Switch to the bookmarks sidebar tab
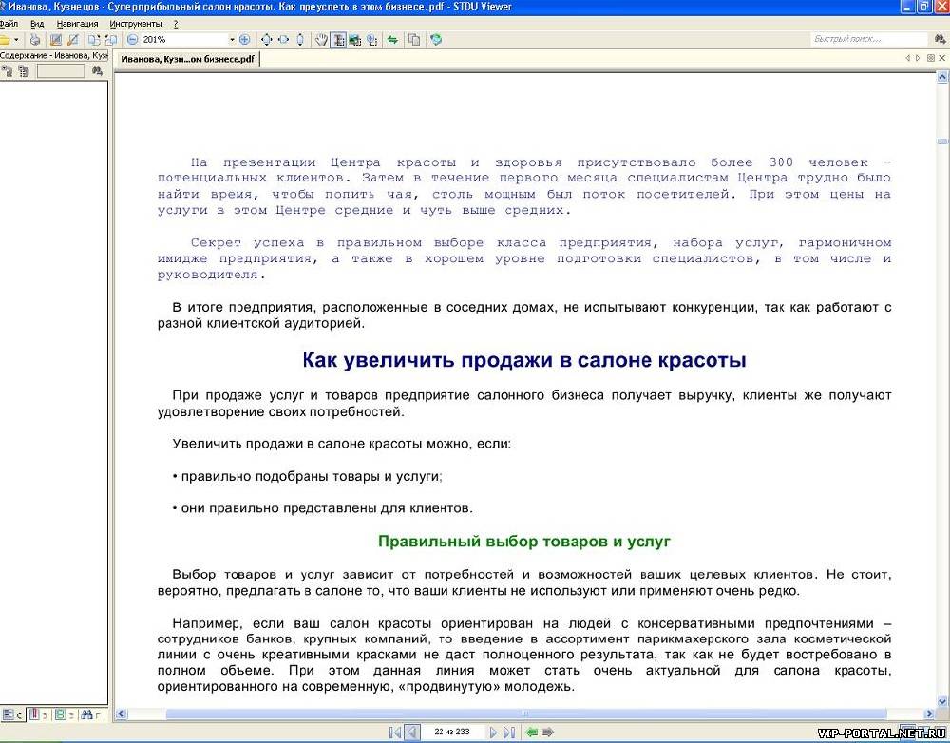Viewport: 950px width, 743px height. point(38,715)
